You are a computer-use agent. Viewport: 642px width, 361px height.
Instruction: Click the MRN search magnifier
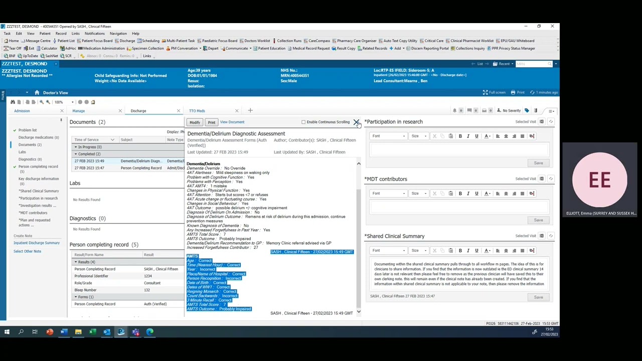point(550,64)
